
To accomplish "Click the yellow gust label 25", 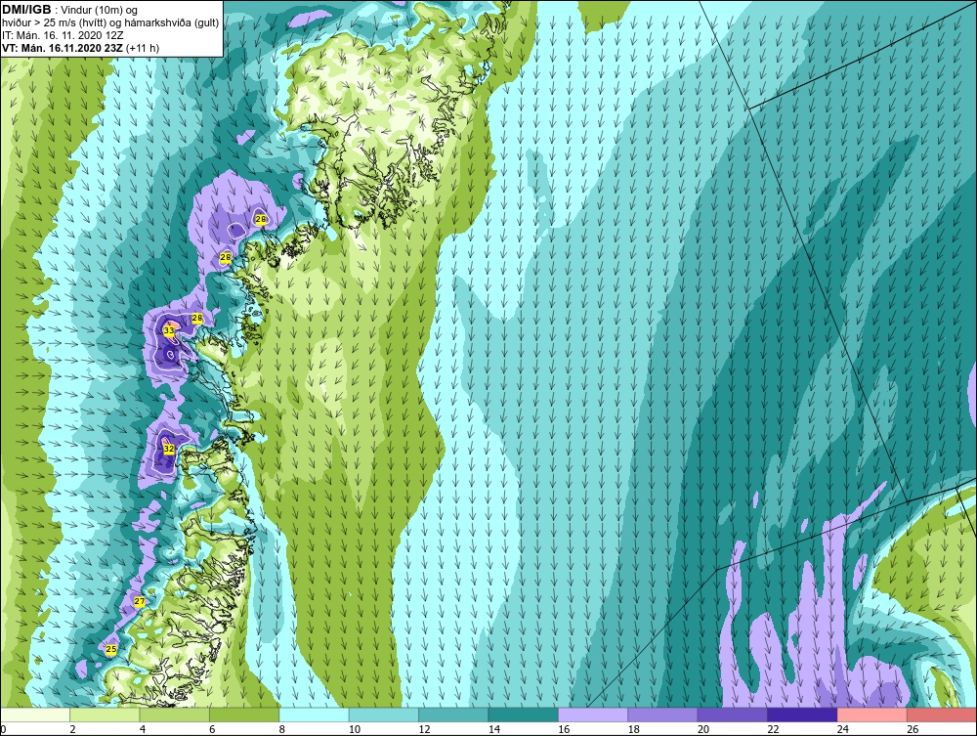I will [111, 649].
